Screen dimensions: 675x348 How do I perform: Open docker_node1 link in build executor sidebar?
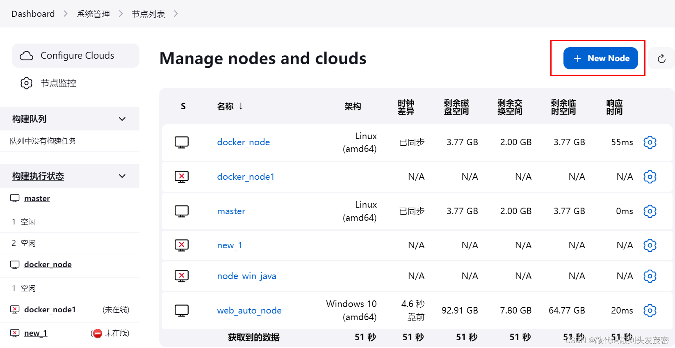(50, 310)
